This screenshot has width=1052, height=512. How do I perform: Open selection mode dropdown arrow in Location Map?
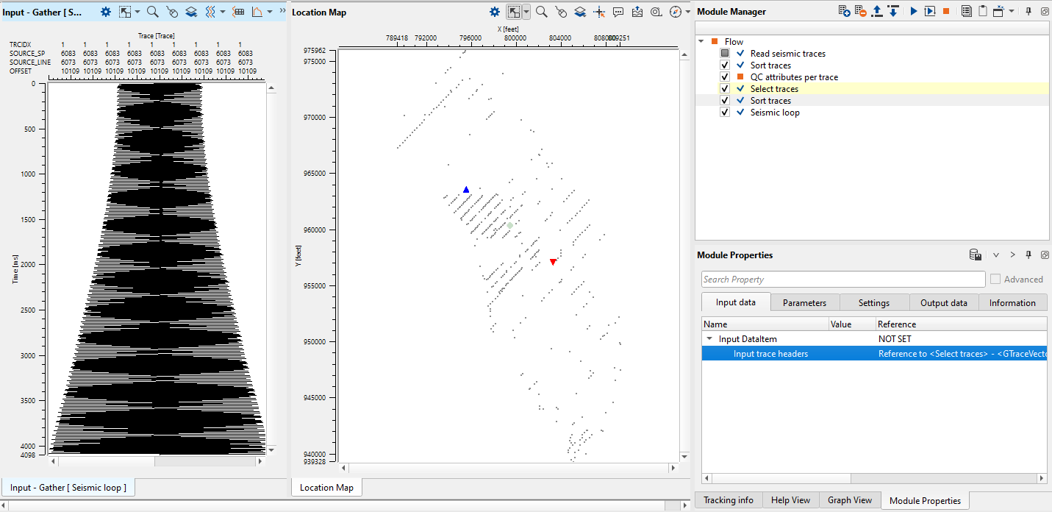(526, 12)
